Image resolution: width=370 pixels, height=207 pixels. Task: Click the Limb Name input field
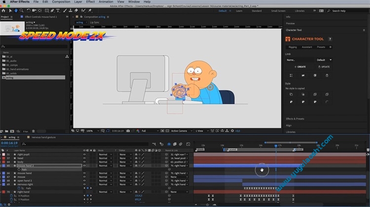tap(299, 60)
